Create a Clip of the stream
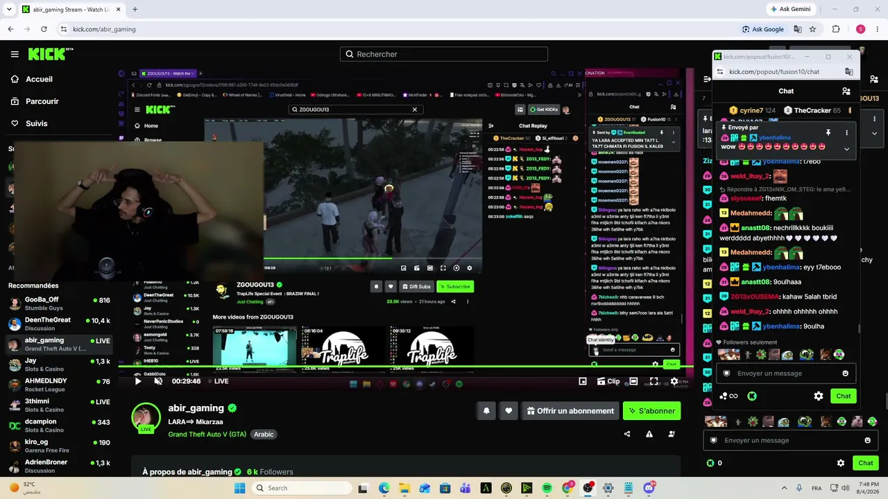Screen dimensions: 888x499 [608, 381]
